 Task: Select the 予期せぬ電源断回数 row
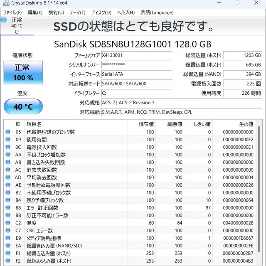pos(129,185)
